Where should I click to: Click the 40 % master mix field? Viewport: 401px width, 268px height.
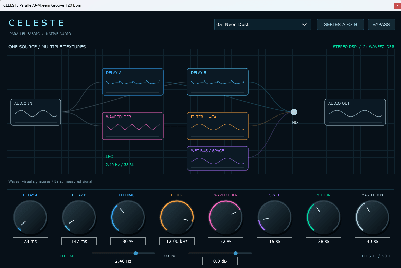point(372,242)
